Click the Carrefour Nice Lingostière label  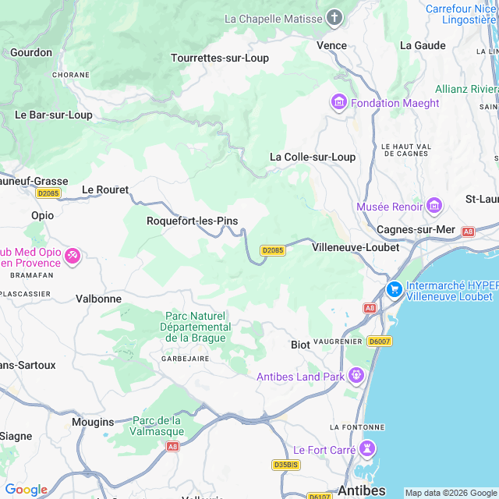[x=461, y=14]
